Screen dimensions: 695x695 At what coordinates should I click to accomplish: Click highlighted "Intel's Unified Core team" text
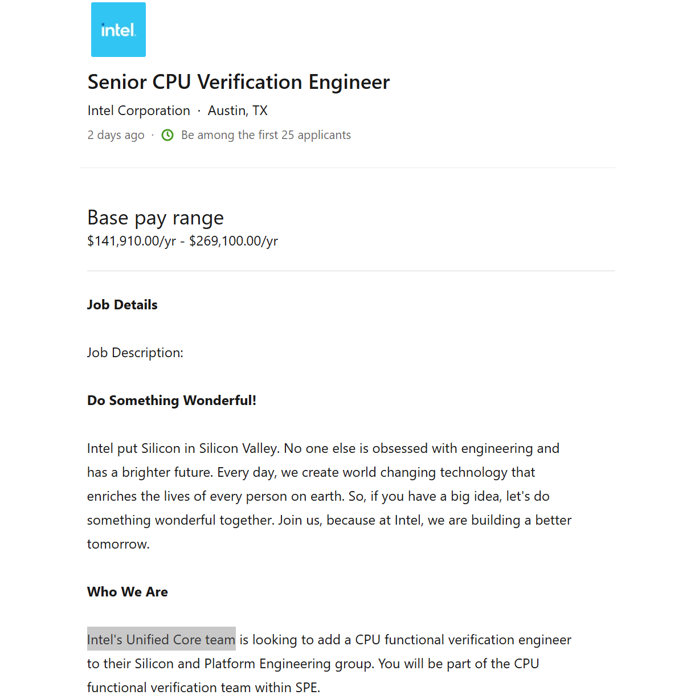[161, 640]
